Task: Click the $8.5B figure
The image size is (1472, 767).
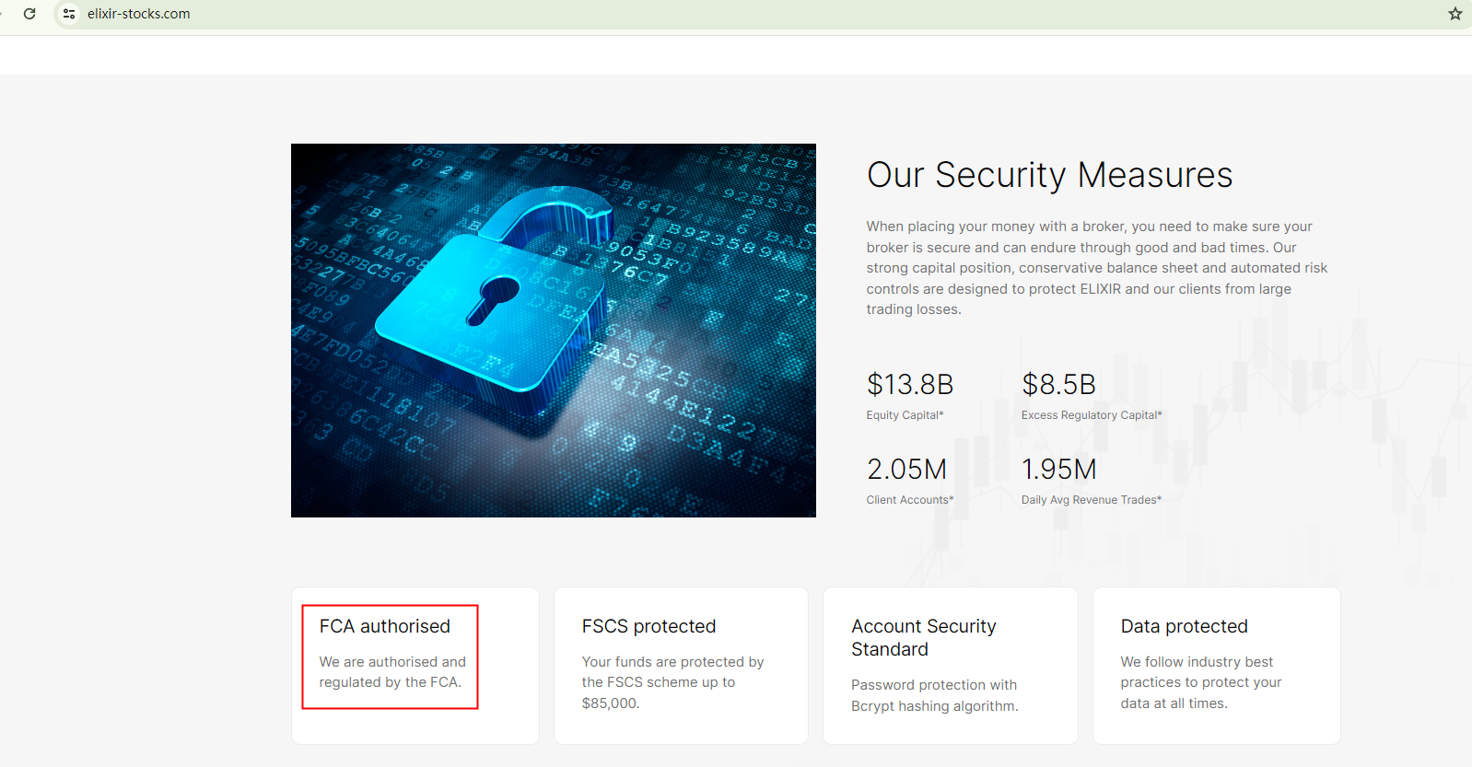Action: coord(1058,384)
